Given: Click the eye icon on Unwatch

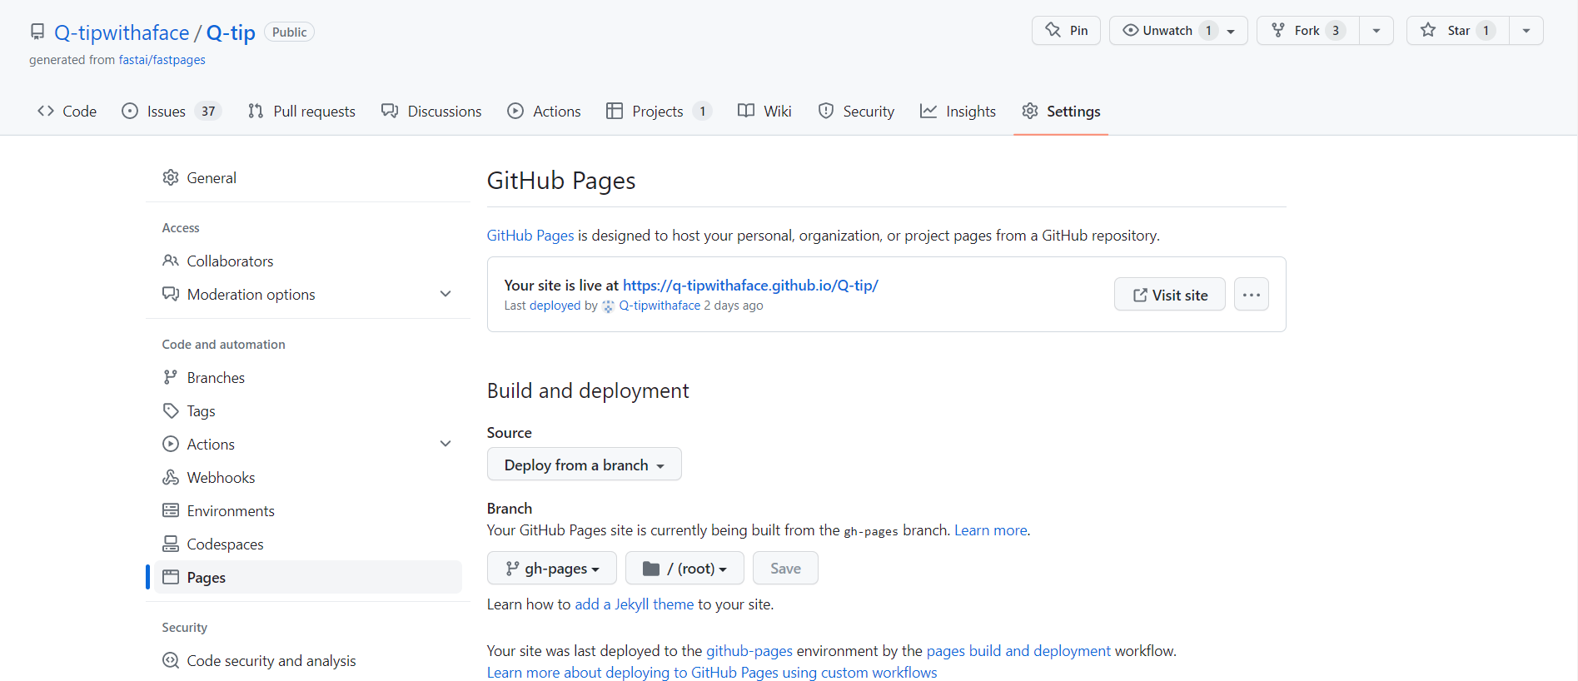Looking at the screenshot, I should (x=1131, y=30).
